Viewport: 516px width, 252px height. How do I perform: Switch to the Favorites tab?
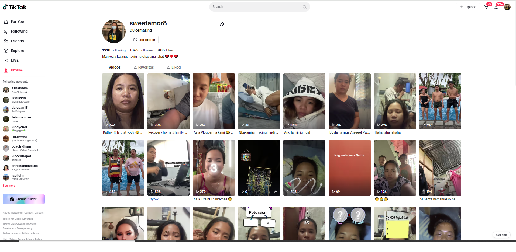coord(144,67)
